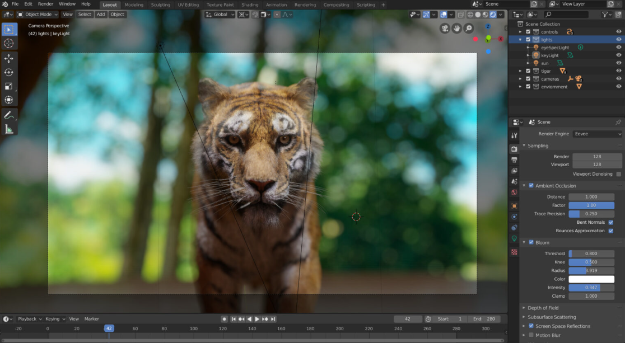Hide the sun light in the outliner
Image resolution: width=625 pixels, height=343 pixels.
[x=618, y=63]
